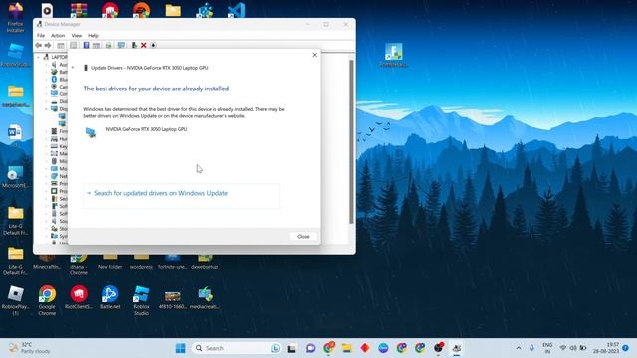Click Scan for hardware changes monitor icon
Image resolution: width=637 pixels, height=358 pixels.
click(121, 45)
